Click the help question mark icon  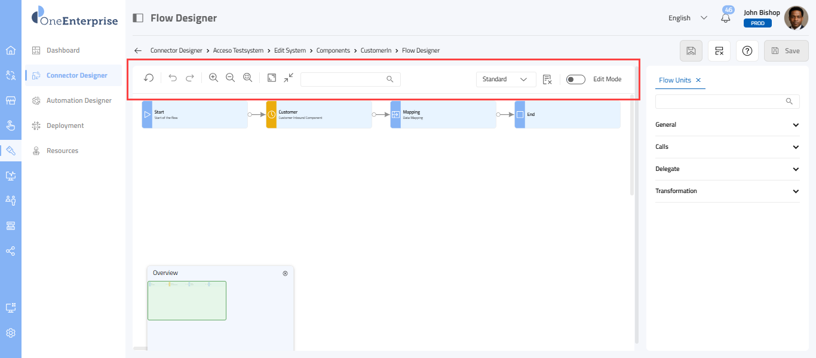click(x=747, y=51)
